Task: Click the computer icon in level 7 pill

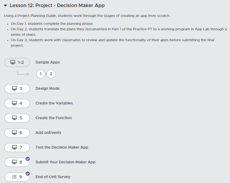Action: pyautogui.click(x=14, y=148)
